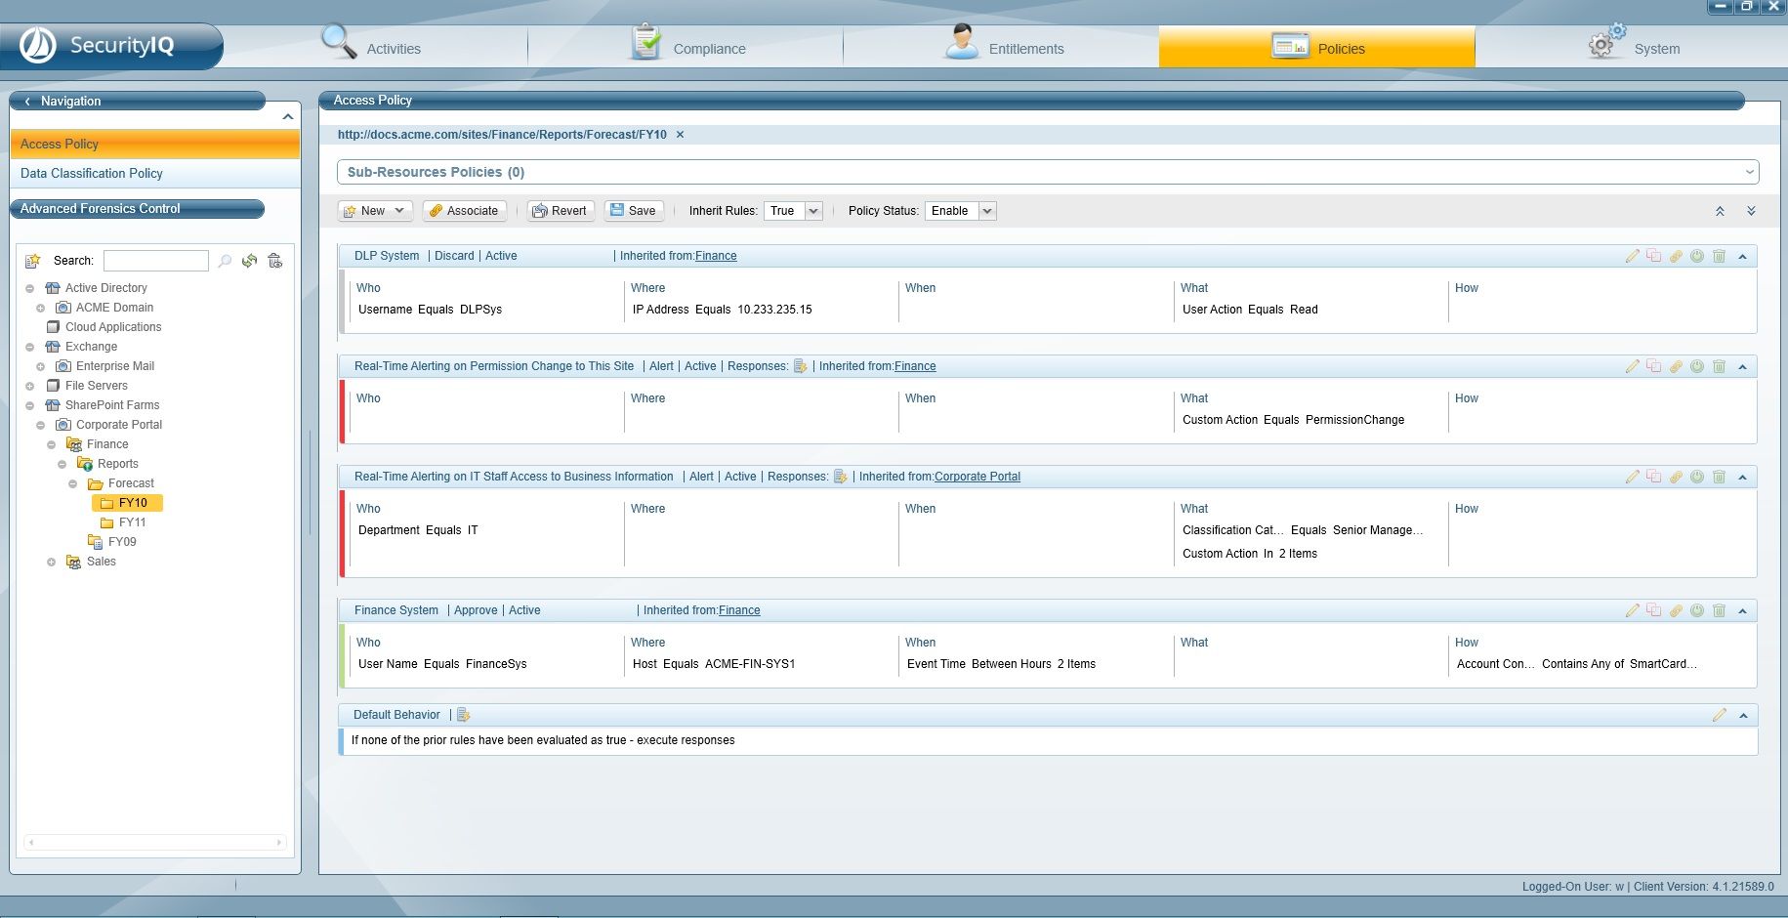Select Access Policy in navigation
Image resolution: width=1788 pixels, height=918 pixels.
(x=155, y=144)
